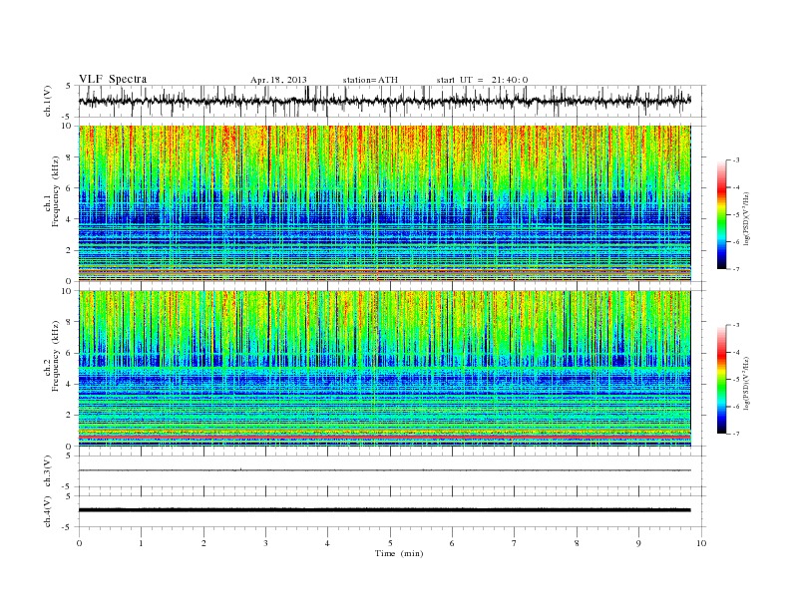Click the '0' tick on the time axis
Image resolution: width=790 pixels, height=610 pixels.
(x=79, y=543)
